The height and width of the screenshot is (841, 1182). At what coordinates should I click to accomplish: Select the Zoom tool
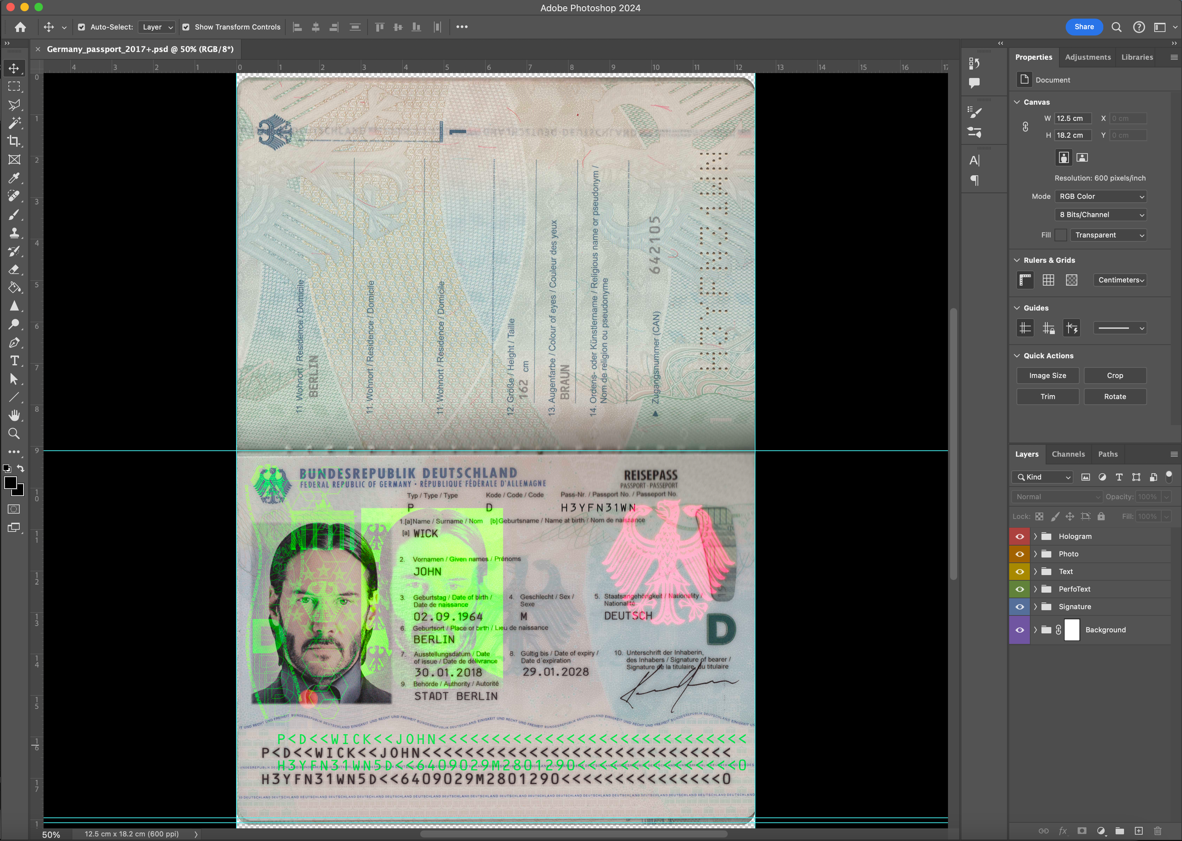pyautogui.click(x=14, y=433)
